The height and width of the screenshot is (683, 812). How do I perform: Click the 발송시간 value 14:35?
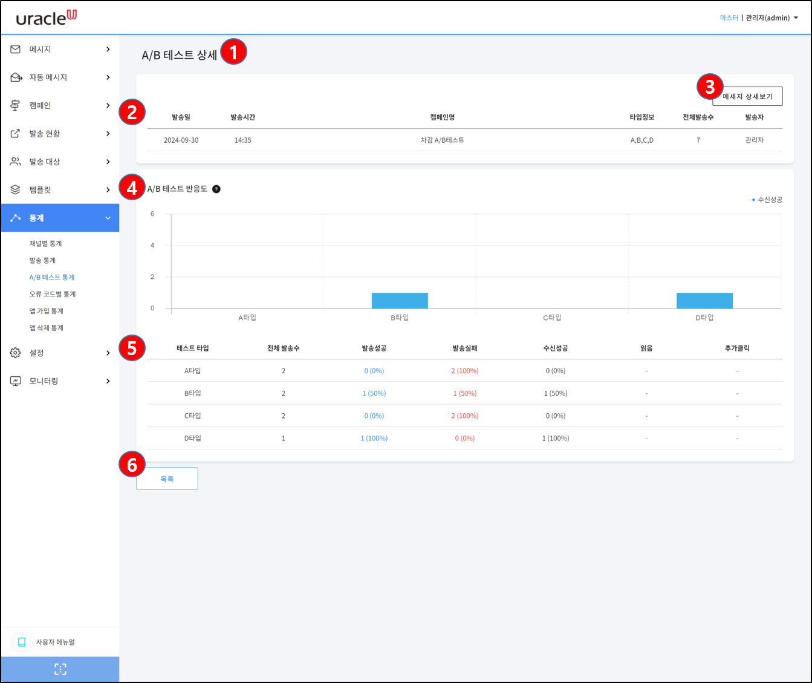243,140
